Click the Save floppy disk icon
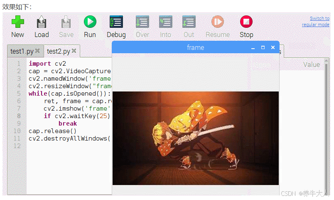 point(66,22)
